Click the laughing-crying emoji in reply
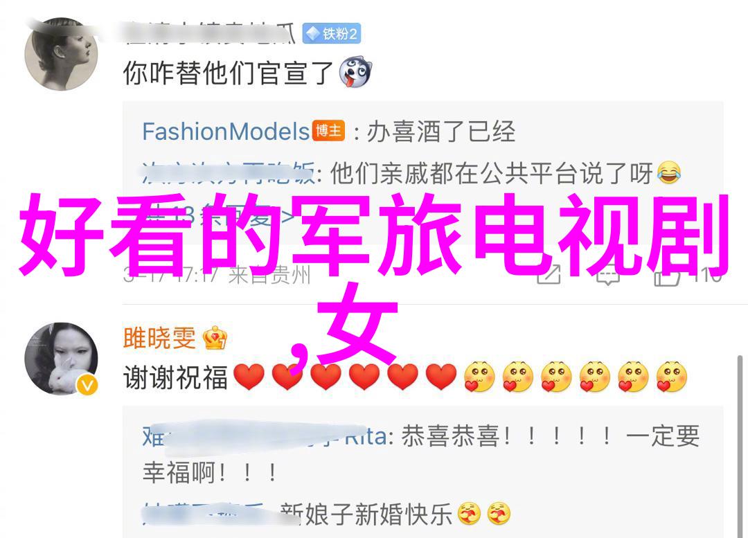This screenshot has height=538, width=748. click(669, 173)
